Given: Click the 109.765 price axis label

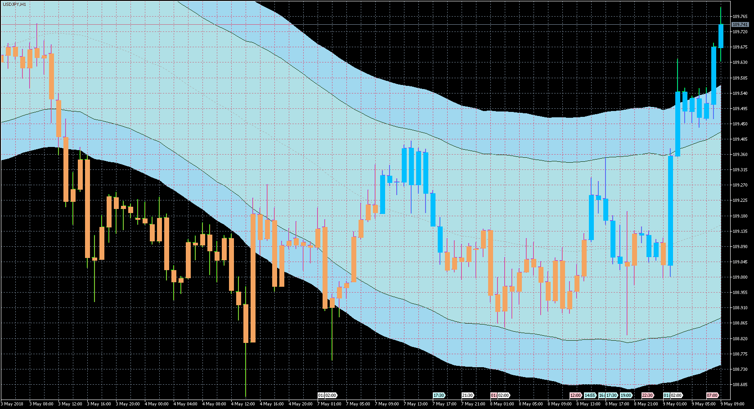Looking at the screenshot, I should point(740,17).
